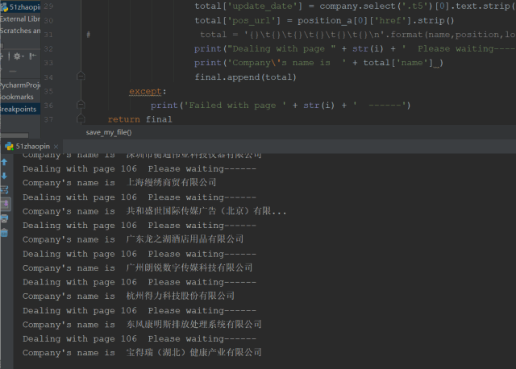Select External Libraries in project tree
The height and width of the screenshot is (369, 516).
(20, 19)
